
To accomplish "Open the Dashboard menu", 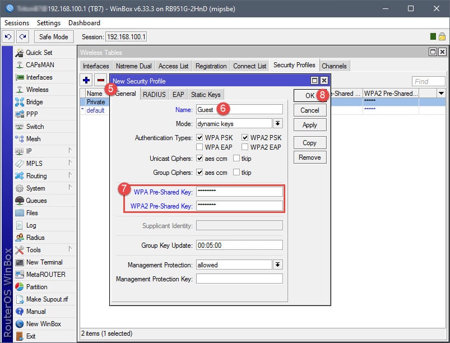I will (x=84, y=23).
